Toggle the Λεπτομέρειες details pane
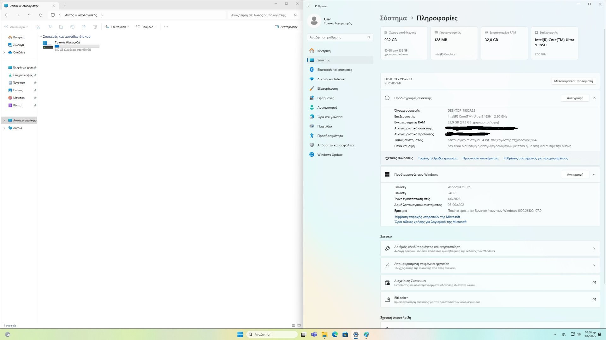This screenshot has width=606, height=340. coord(286,27)
